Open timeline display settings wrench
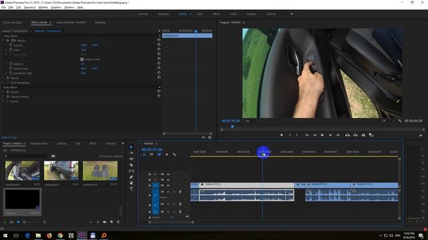This screenshot has width=428, height=240. (x=175, y=155)
